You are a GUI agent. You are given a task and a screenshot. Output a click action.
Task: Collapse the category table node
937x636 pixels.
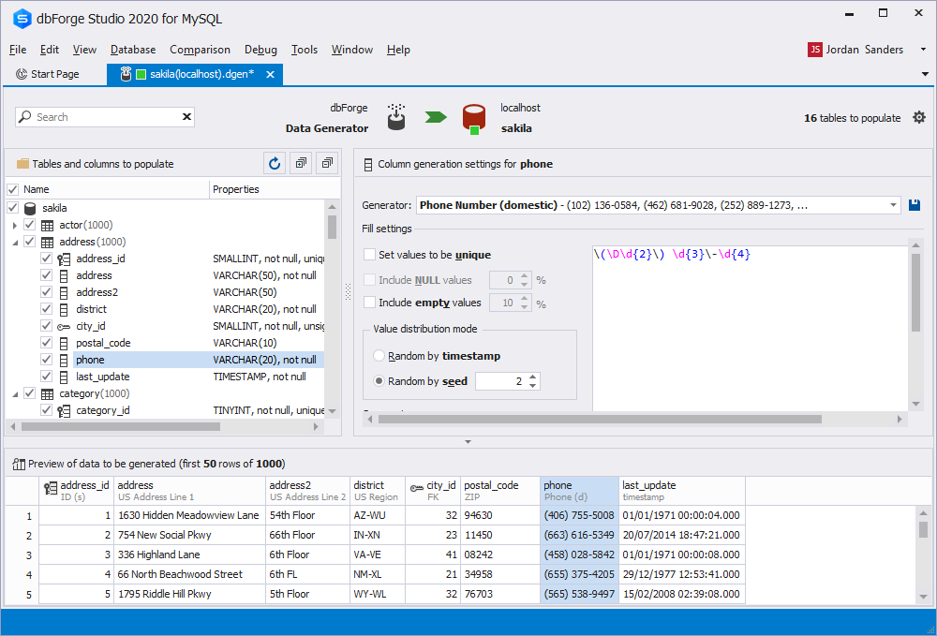pos(15,393)
